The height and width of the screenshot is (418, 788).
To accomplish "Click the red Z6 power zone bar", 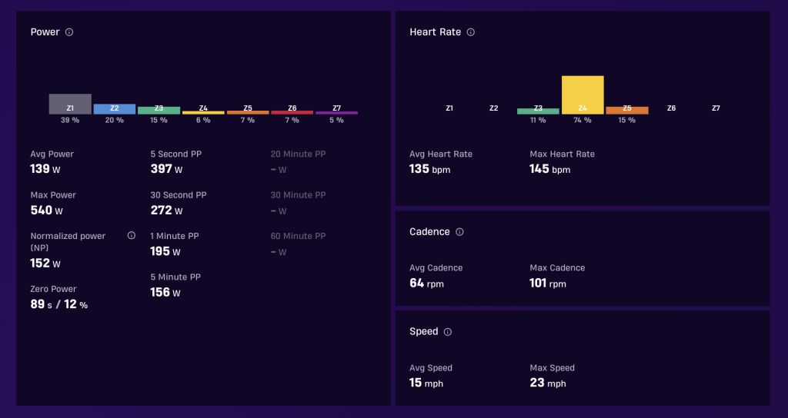I will [x=292, y=112].
